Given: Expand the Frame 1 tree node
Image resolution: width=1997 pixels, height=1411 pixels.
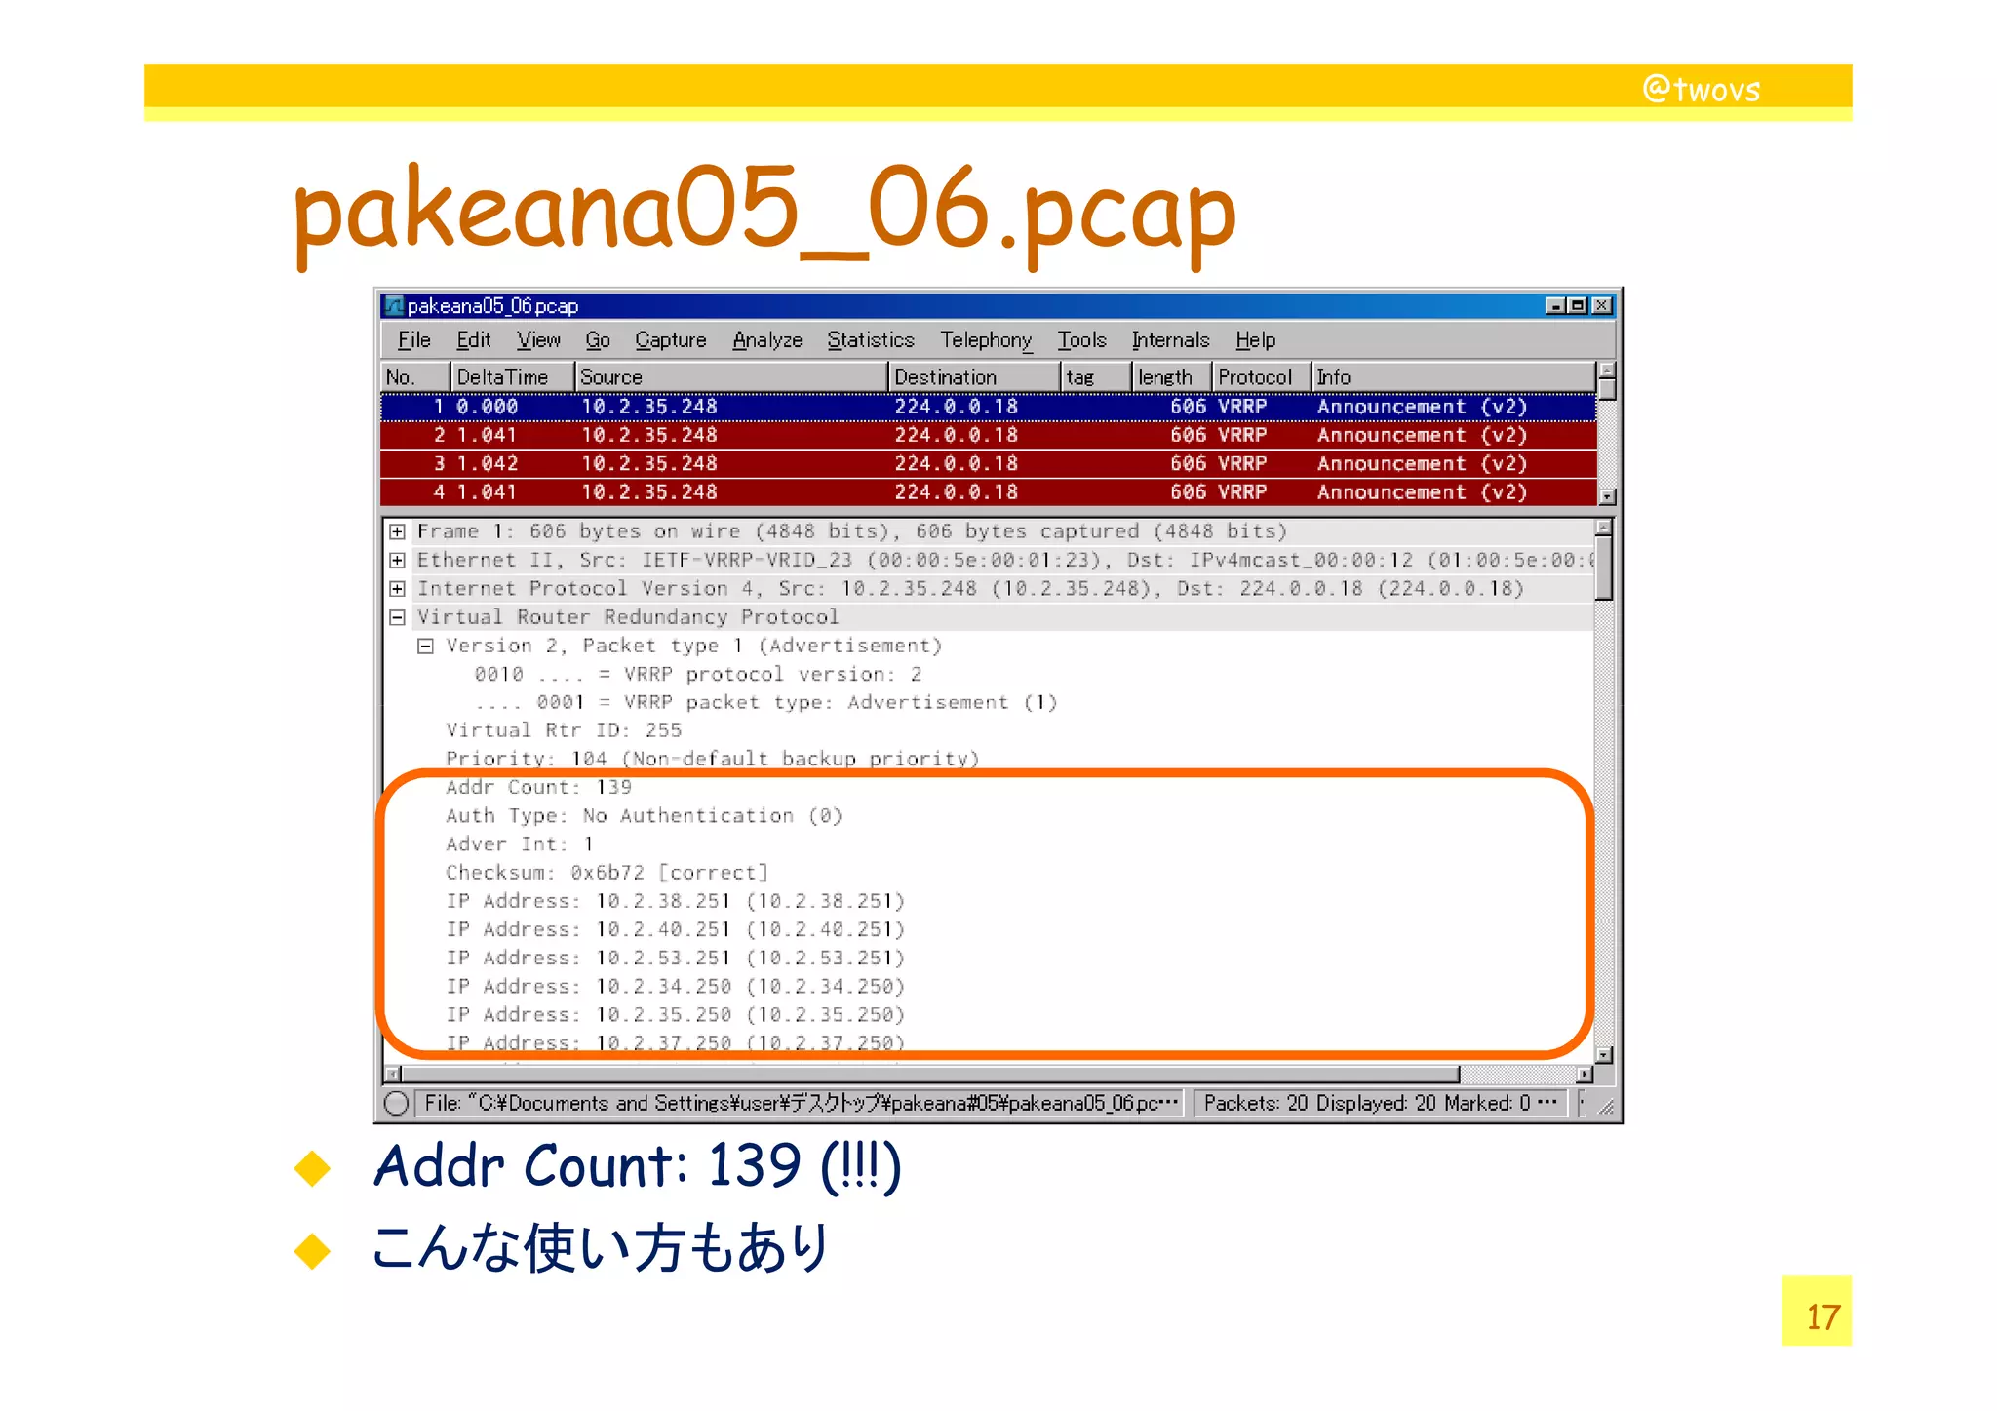Looking at the screenshot, I should click(397, 531).
